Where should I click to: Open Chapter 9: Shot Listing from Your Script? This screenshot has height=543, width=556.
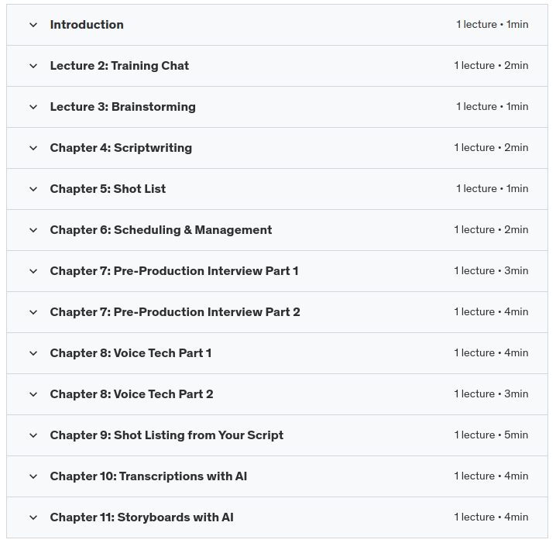pos(166,435)
